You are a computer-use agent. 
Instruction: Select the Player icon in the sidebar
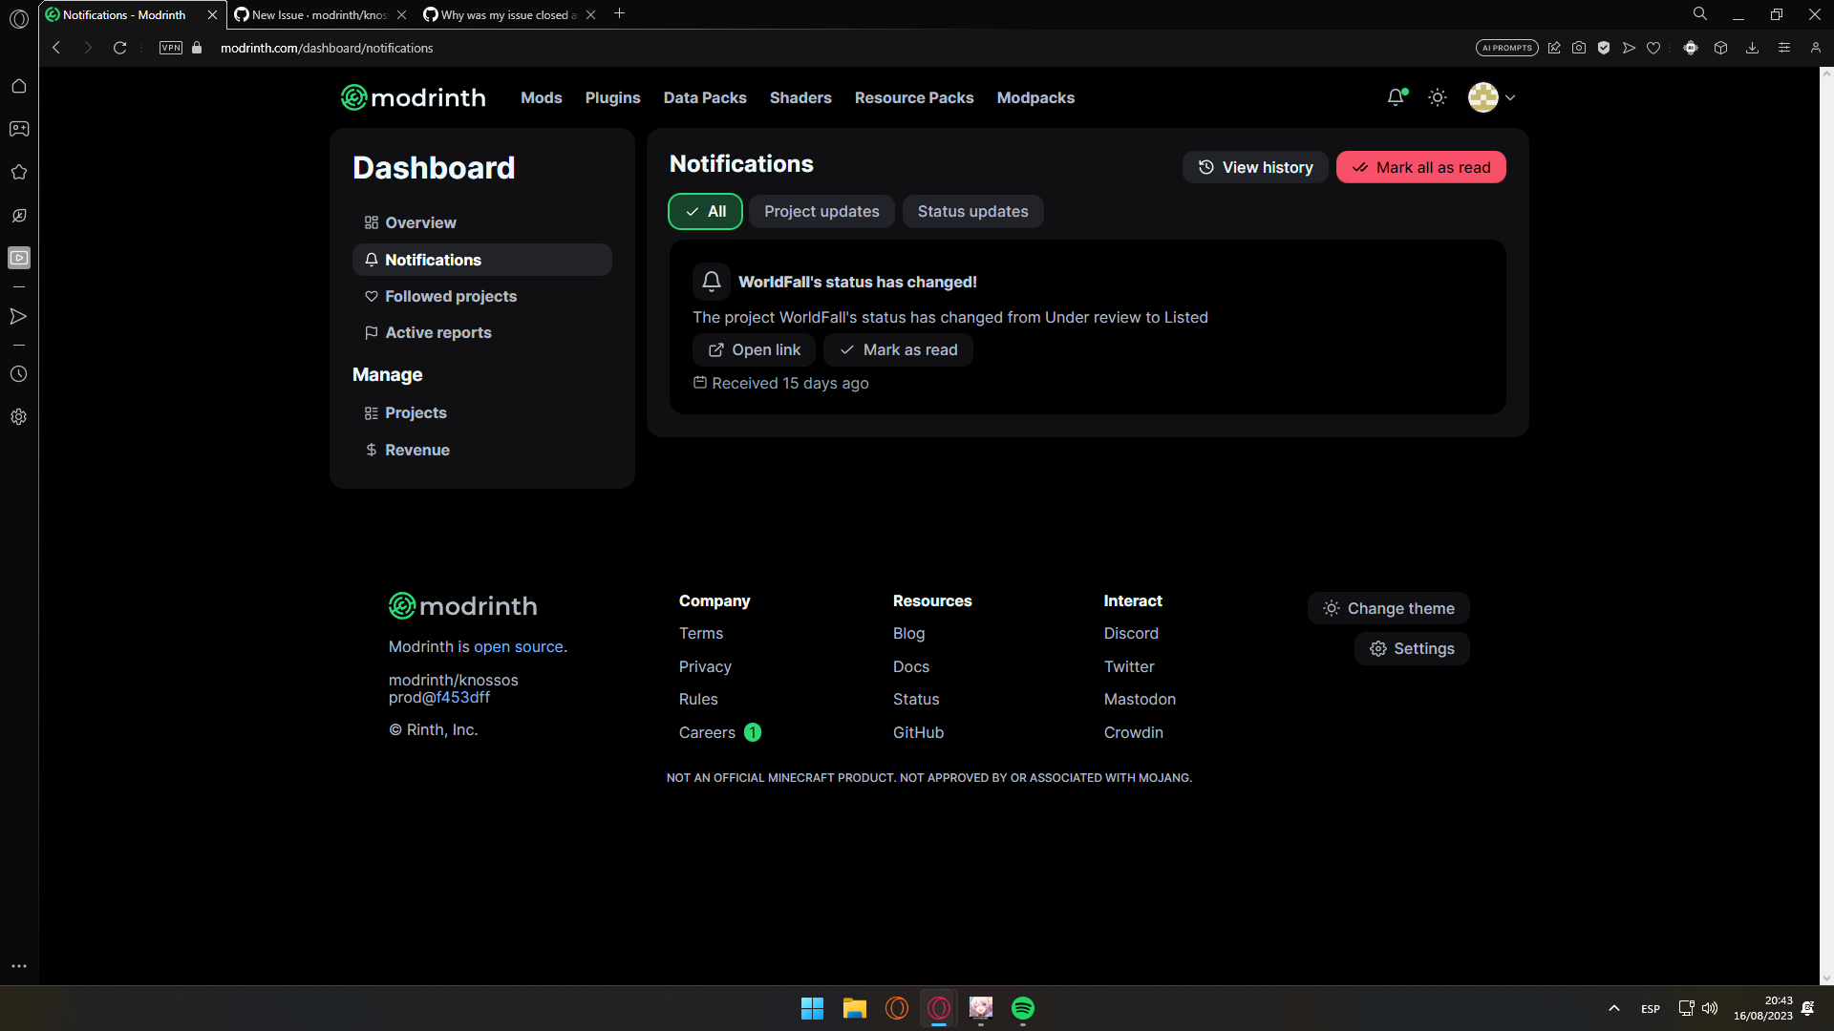point(19,257)
